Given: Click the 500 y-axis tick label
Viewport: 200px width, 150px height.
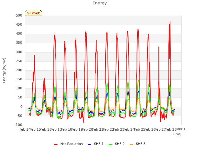Looking at the screenshot, I should click(x=19, y=16).
